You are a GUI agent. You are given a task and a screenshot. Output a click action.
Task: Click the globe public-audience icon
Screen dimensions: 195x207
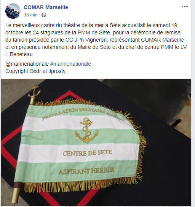click(44, 15)
